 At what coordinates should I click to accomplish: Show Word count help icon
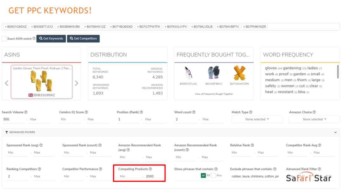194,112
